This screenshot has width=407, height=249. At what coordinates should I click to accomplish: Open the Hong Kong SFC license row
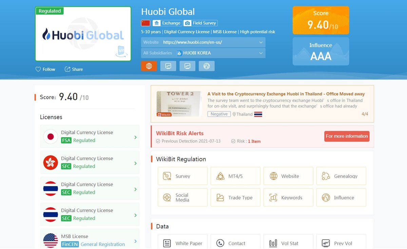click(90, 163)
